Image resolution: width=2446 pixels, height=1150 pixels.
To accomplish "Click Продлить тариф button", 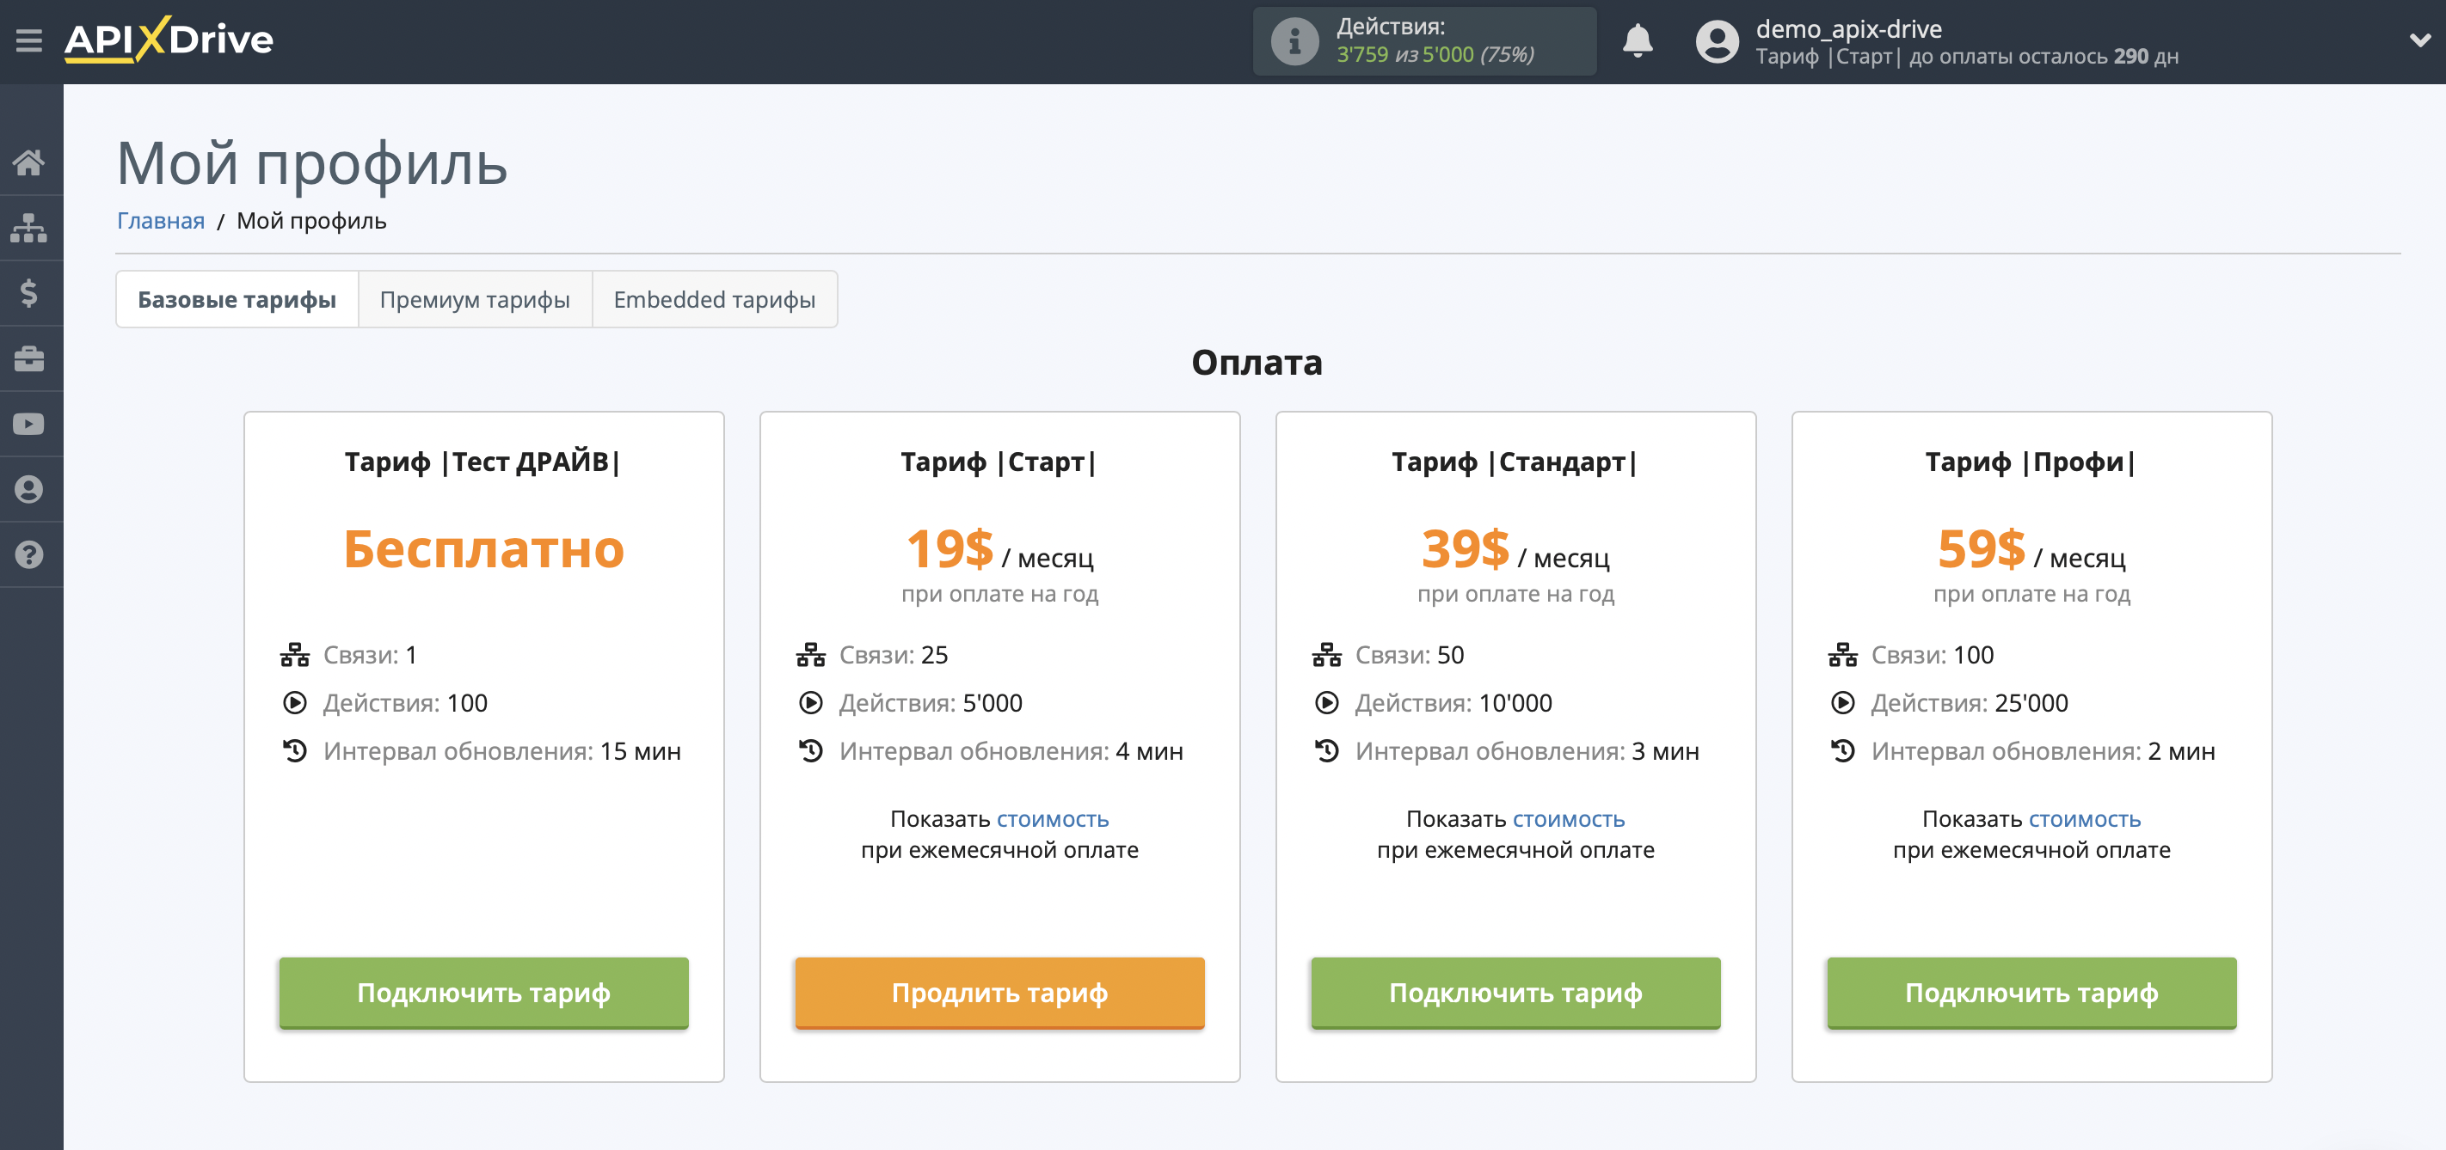I will pos(999,993).
